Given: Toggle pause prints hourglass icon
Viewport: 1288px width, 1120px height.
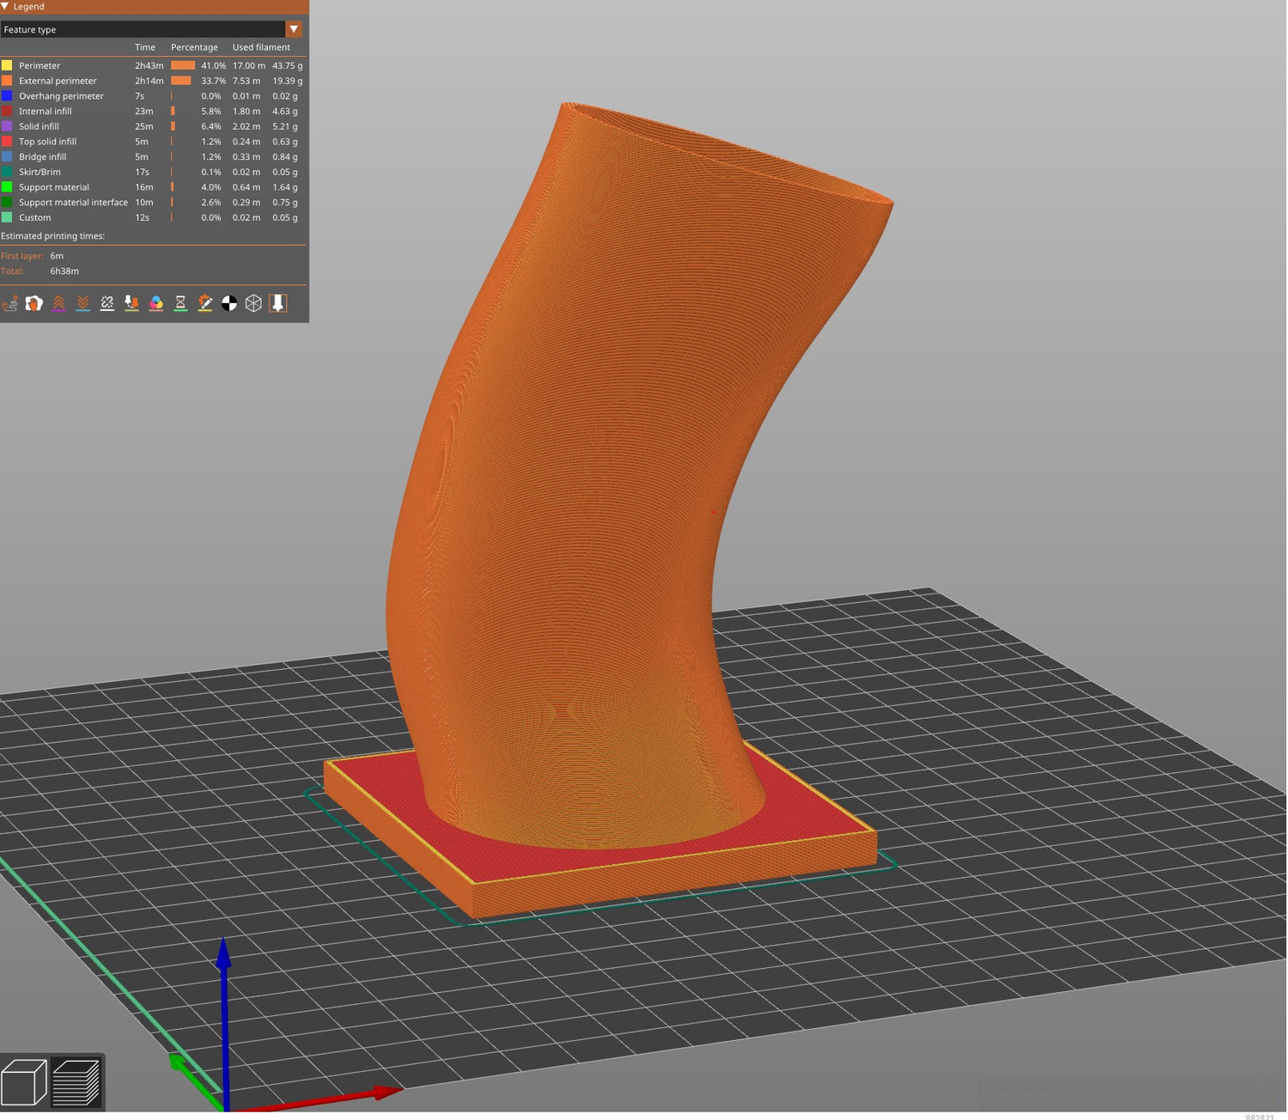Looking at the screenshot, I should (x=180, y=303).
